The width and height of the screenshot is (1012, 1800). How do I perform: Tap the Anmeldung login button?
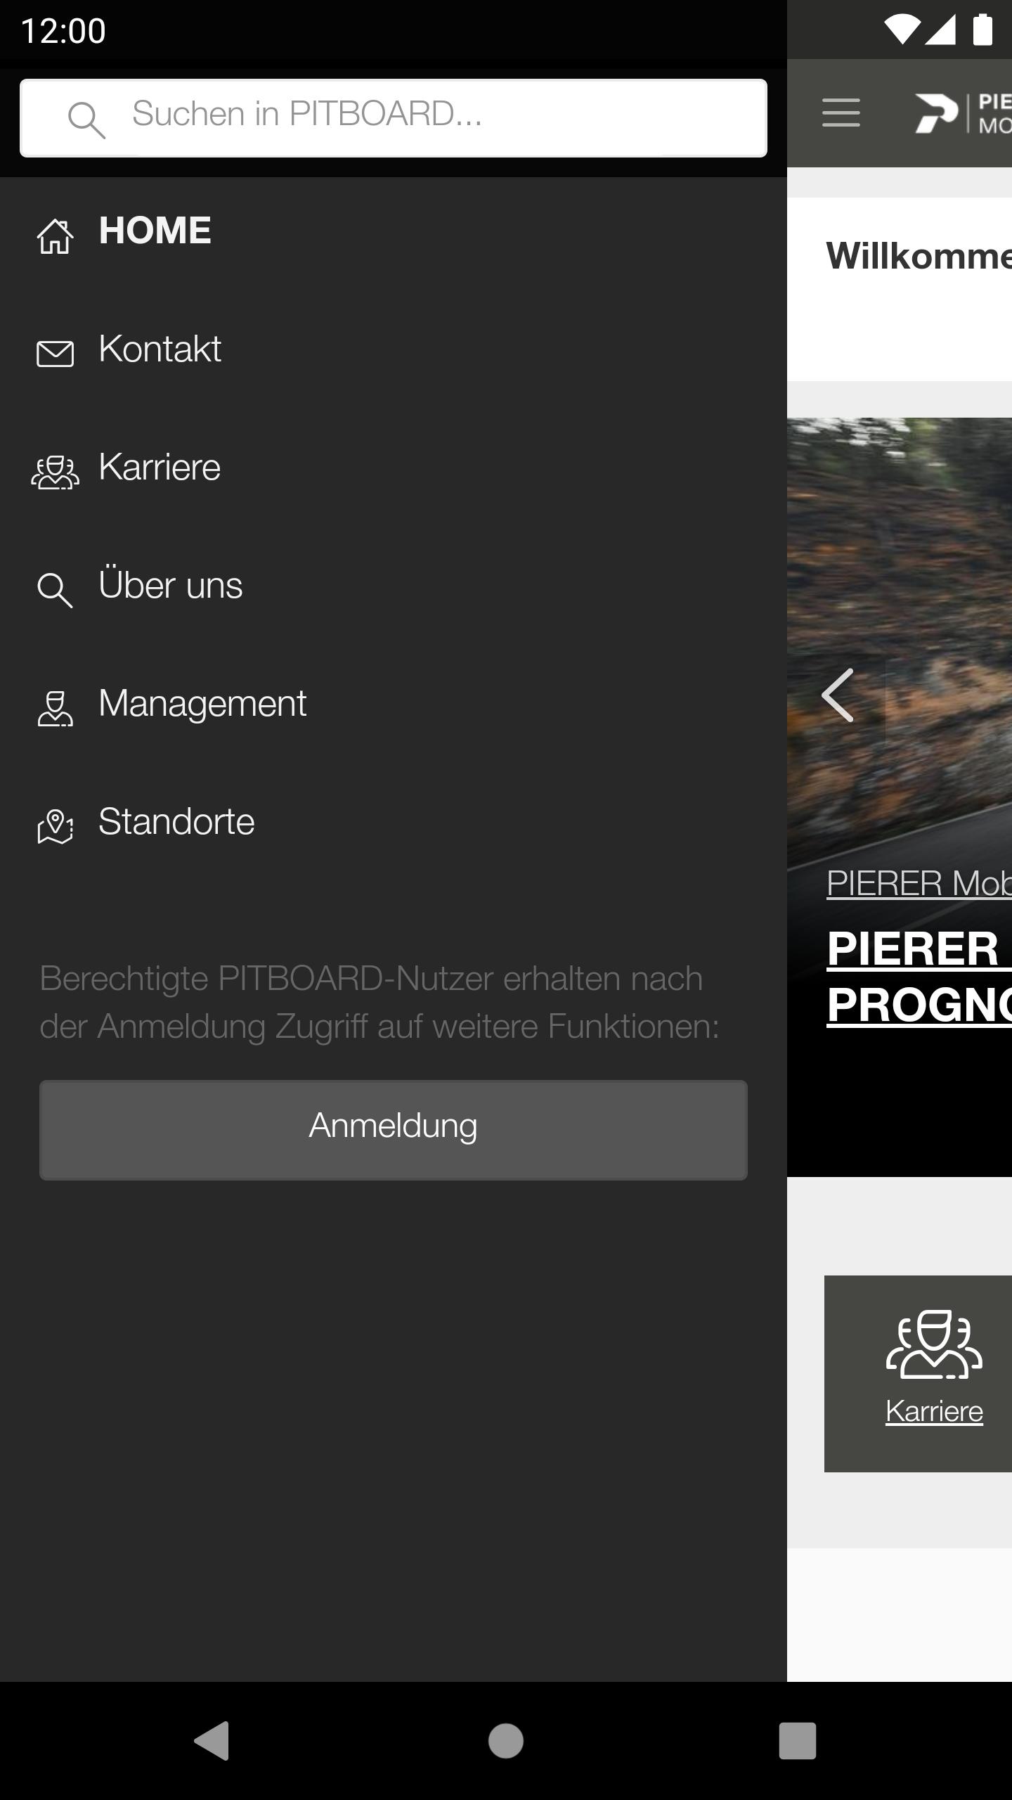click(394, 1130)
